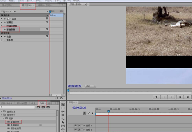The width and height of the screenshot is (192, 132).
Task: Click the Program monitor timecode 00;00;00;20
Action: pyautogui.click(x=74, y=86)
